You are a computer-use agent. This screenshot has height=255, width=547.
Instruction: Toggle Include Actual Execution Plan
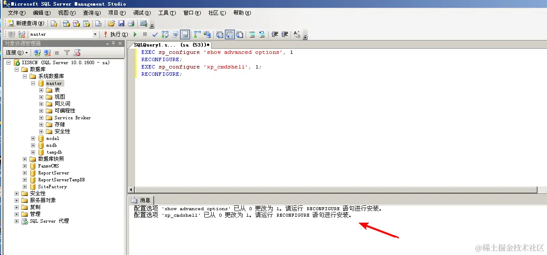point(197,34)
